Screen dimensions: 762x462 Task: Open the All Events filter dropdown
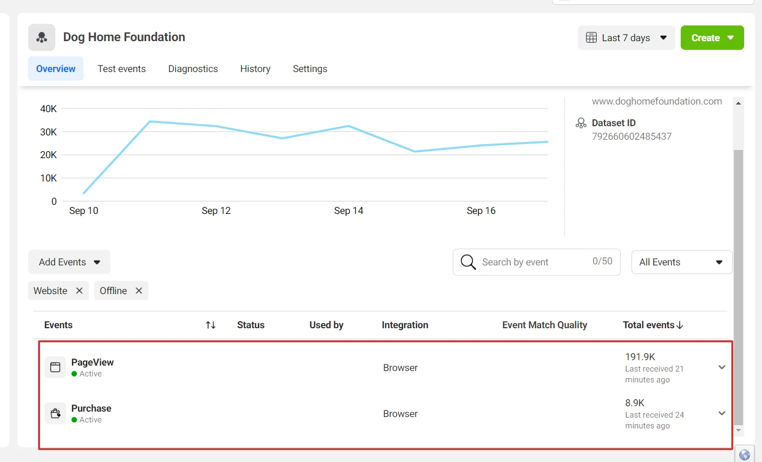tap(681, 262)
